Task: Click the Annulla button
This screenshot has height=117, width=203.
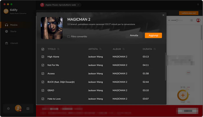Action: click(134, 35)
